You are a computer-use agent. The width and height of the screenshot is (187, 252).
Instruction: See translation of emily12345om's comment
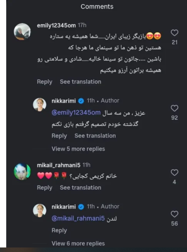[x=80, y=82]
